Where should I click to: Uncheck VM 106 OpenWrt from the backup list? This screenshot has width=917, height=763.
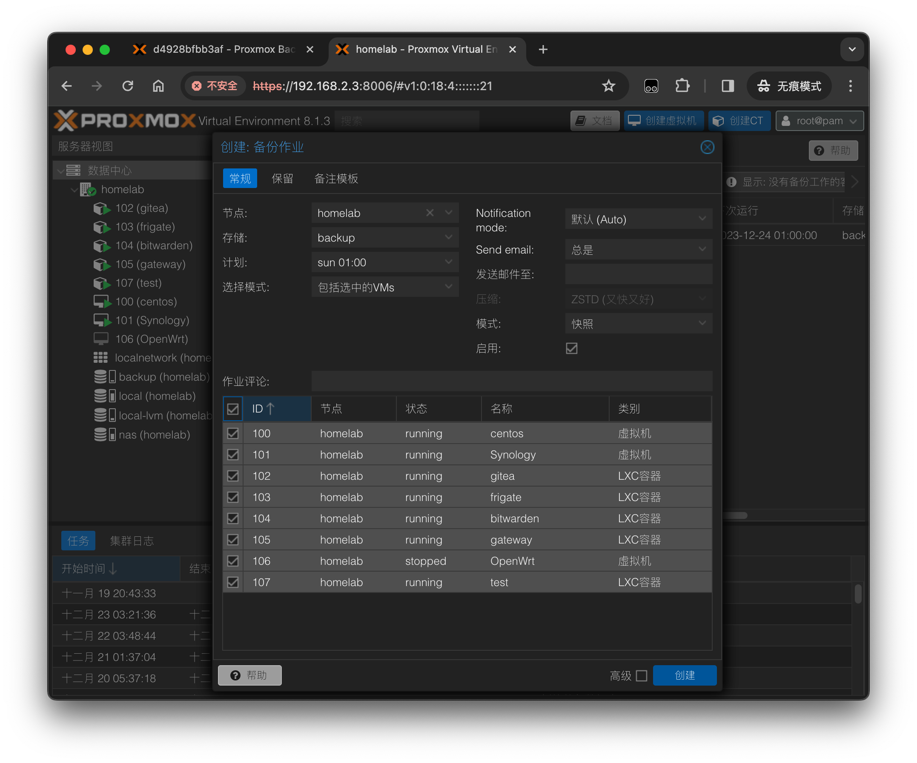tap(232, 561)
